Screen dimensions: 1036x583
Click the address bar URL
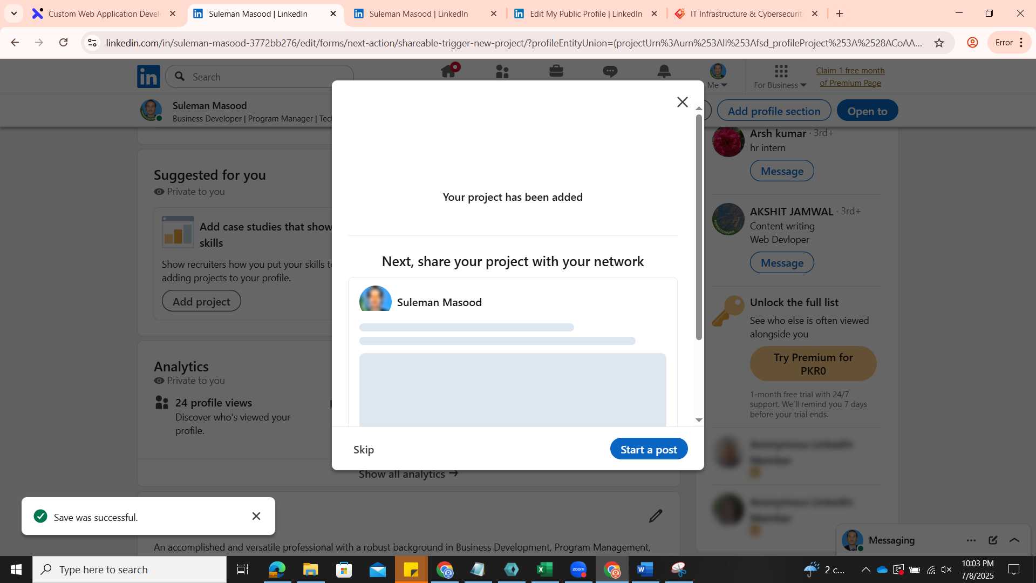(514, 43)
